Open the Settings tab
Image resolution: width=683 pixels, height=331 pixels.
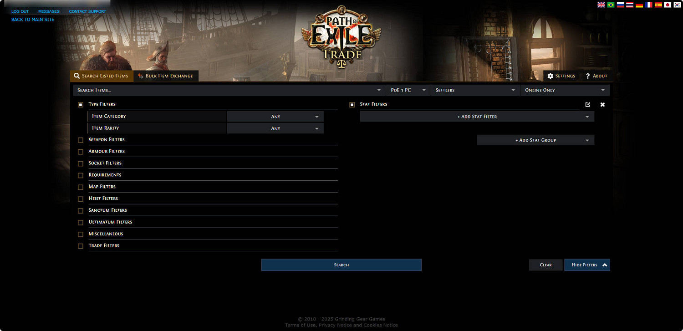[561, 76]
